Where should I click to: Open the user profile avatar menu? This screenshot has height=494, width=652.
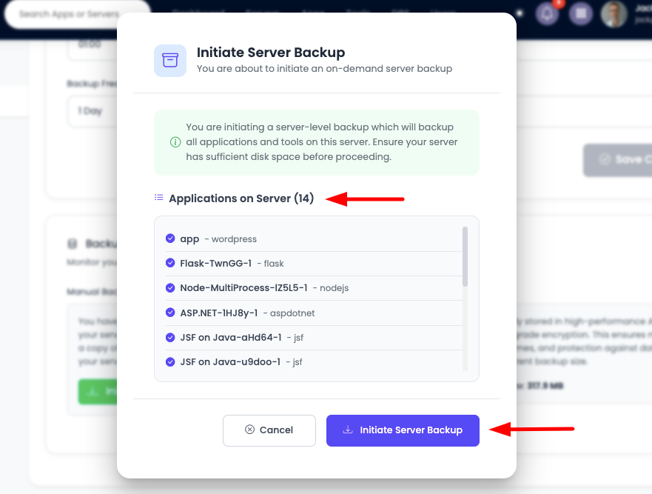614,14
